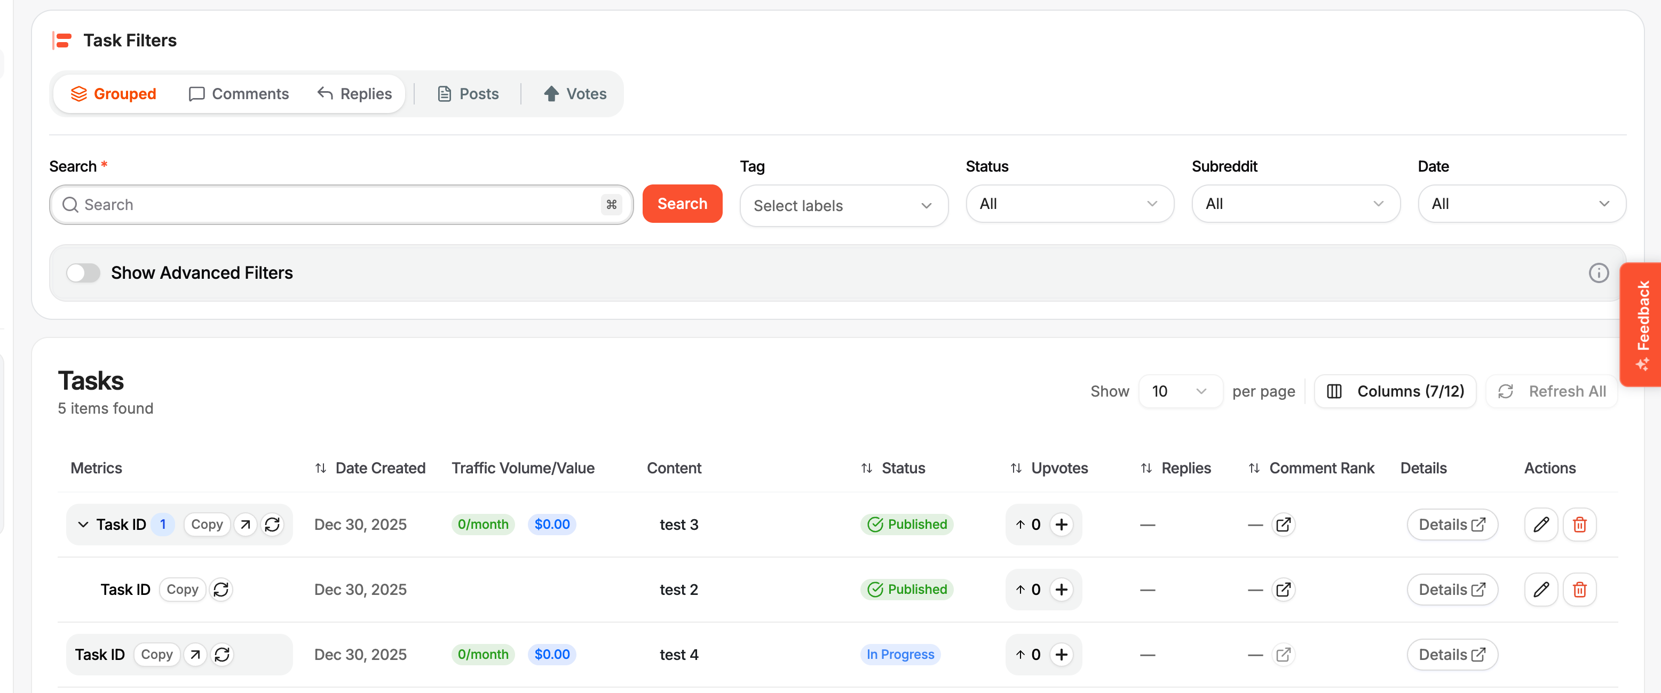Click the edit pencil icon for test 2
Screen dimensions: 1661x693
pyautogui.click(x=1540, y=589)
